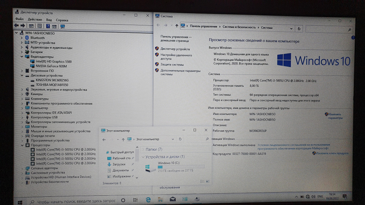The image size is (365, 205).
Task: Open the blue Help icon in Device Manager toolbar
Action: tap(48, 26)
